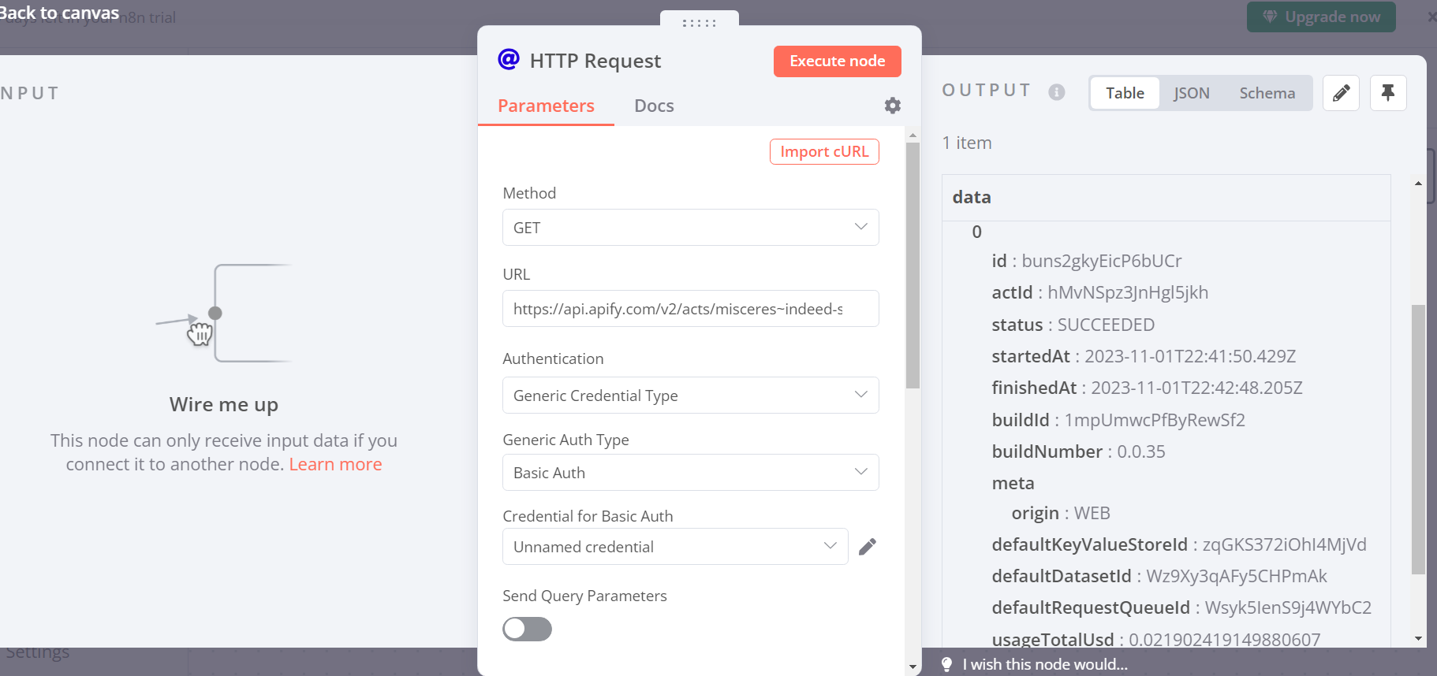Click the HTTP Request @ node icon

[509, 60]
